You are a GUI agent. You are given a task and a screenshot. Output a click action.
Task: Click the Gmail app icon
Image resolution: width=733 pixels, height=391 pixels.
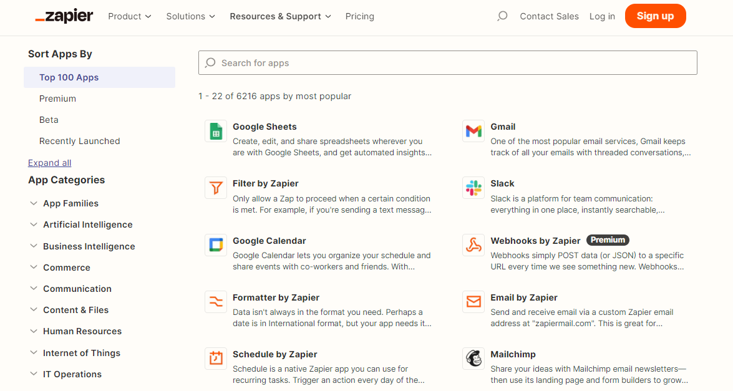tap(473, 131)
